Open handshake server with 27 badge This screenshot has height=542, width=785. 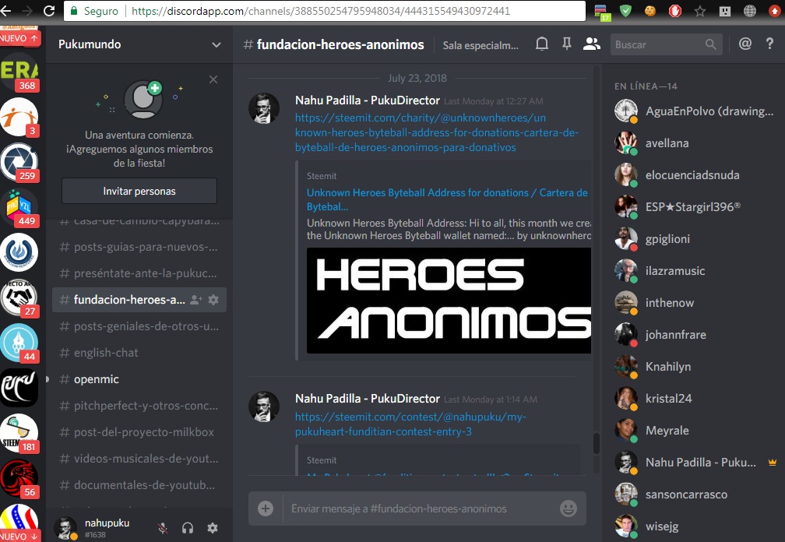click(19, 297)
